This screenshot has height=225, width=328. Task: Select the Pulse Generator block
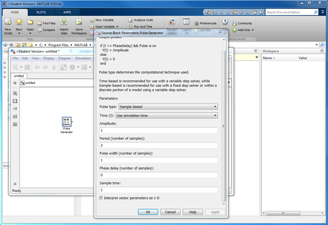coord(67,121)
